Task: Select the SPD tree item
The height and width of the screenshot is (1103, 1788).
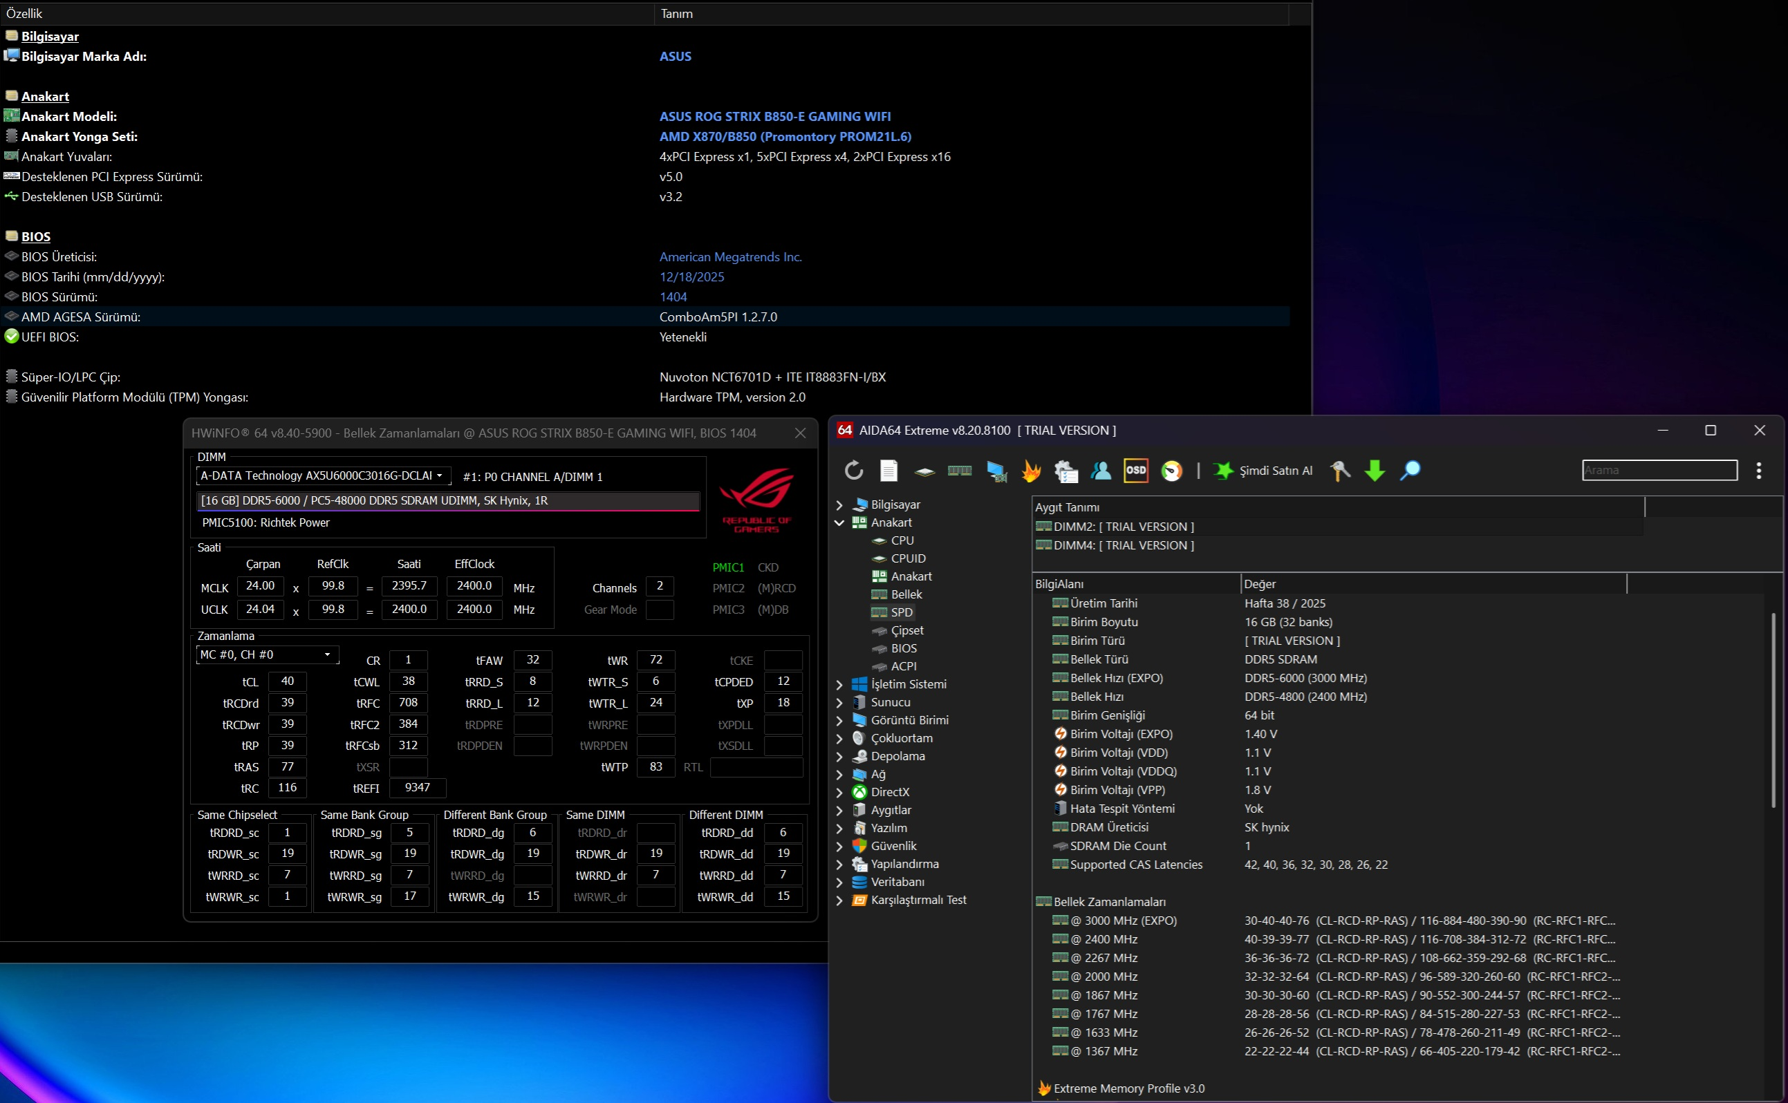Action: click(x=902, y=613)
